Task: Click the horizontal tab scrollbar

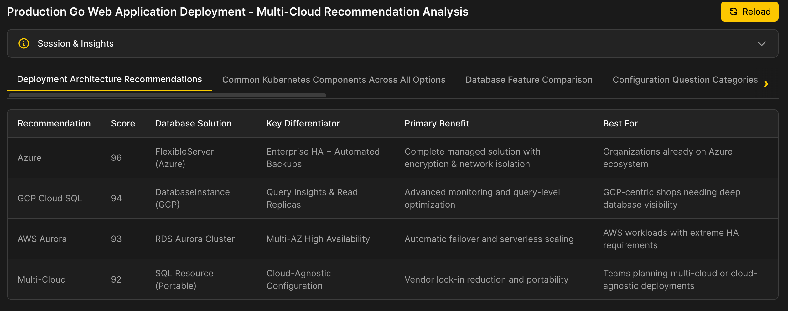Action: point(167,95)
